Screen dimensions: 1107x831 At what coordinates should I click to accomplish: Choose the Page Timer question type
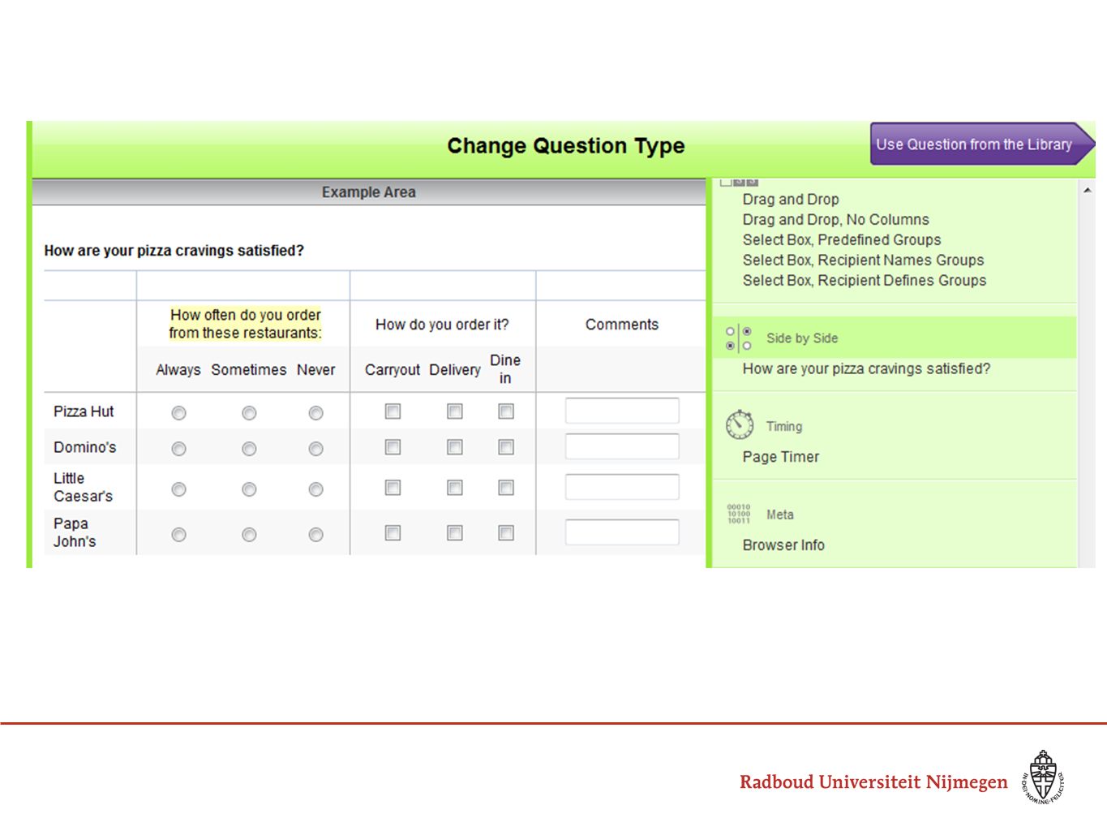tap(781, 457)
